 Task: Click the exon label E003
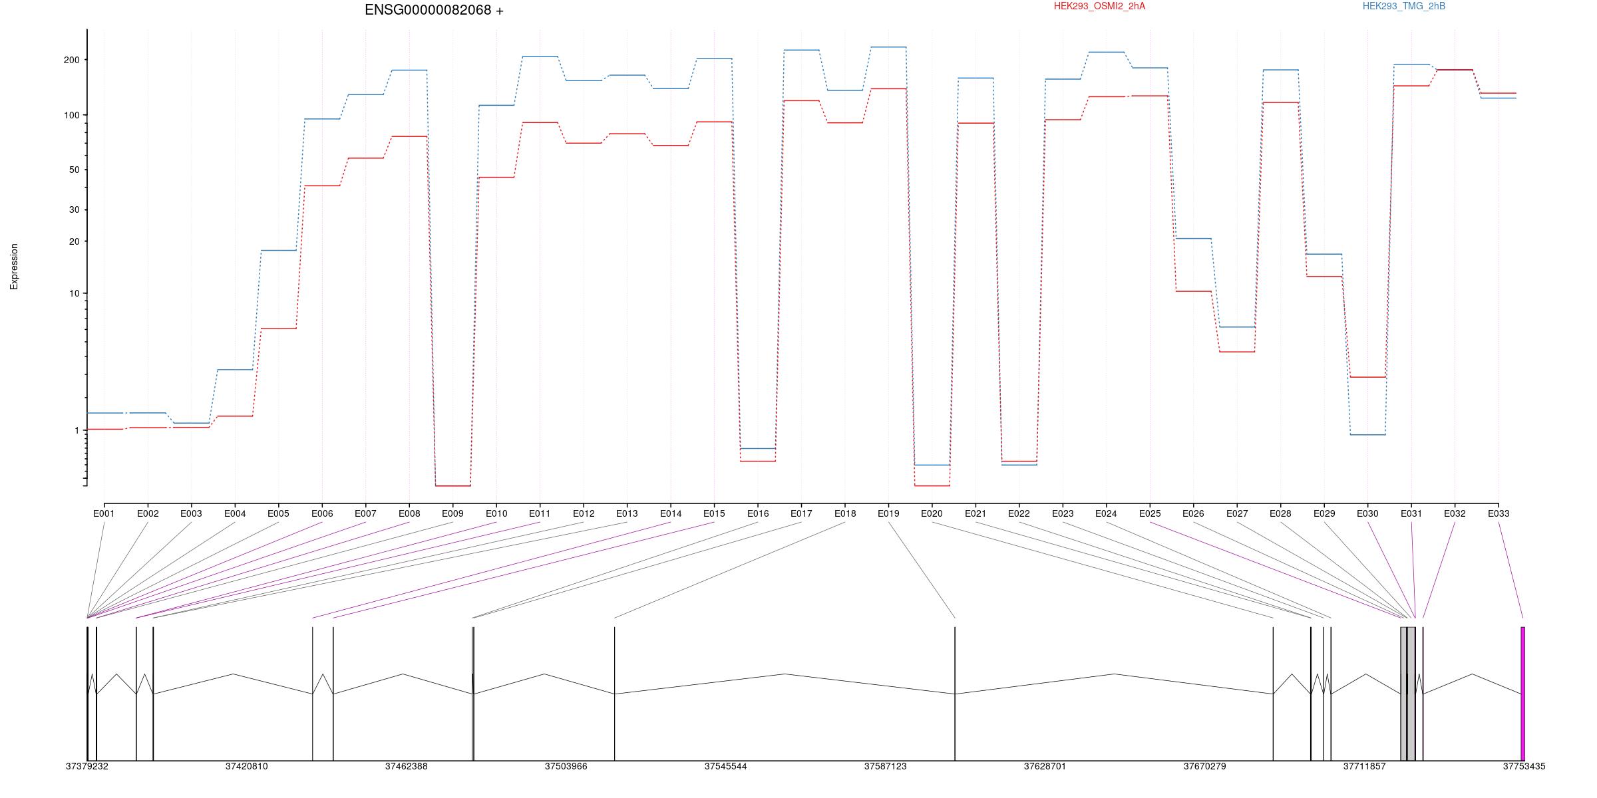click(191, 513)
